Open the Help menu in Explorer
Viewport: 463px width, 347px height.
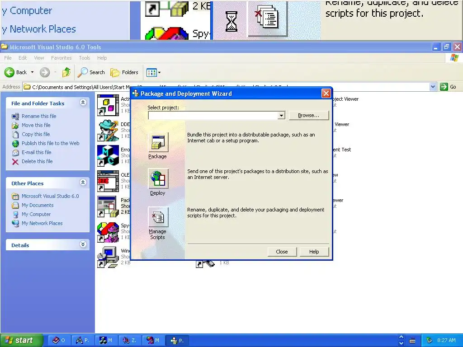click(102, 58)
